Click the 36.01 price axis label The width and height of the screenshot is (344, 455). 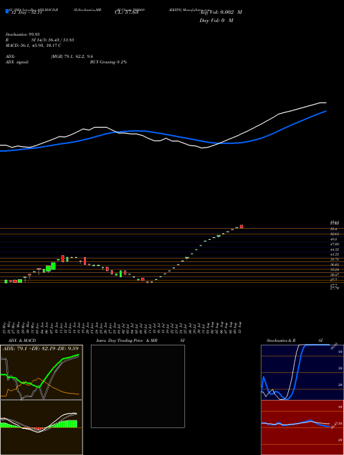click(x=334, y=265)
